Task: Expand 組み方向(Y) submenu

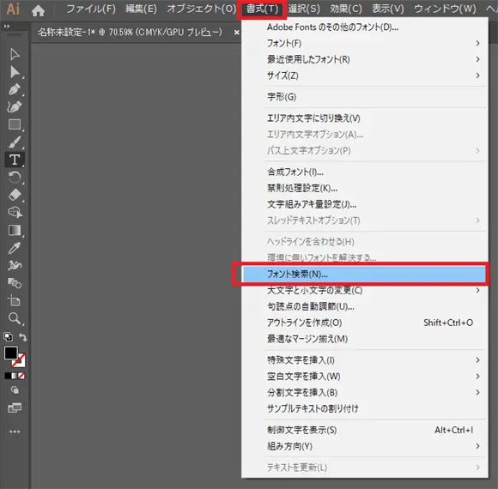Action: pos(365,446)
